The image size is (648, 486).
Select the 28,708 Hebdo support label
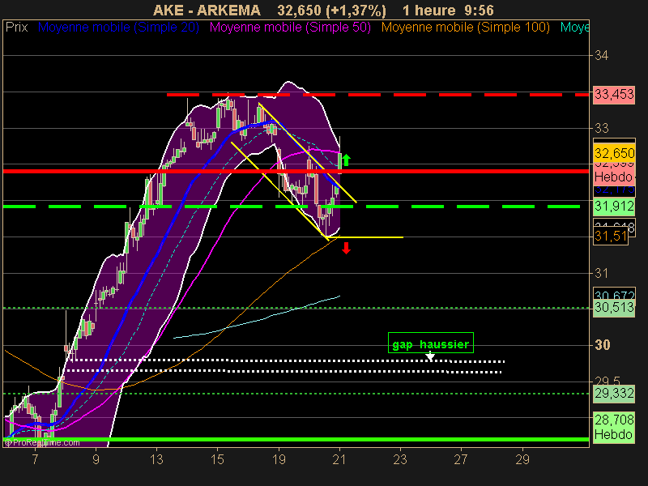614,428
